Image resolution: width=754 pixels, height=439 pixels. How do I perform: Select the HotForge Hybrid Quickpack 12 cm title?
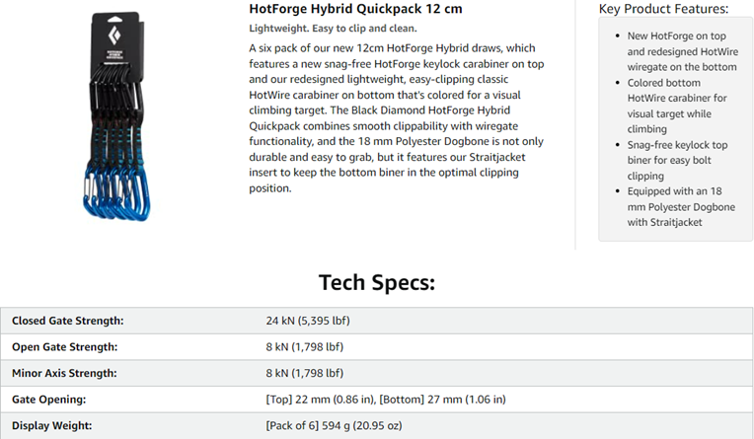(x=355, y=9)
